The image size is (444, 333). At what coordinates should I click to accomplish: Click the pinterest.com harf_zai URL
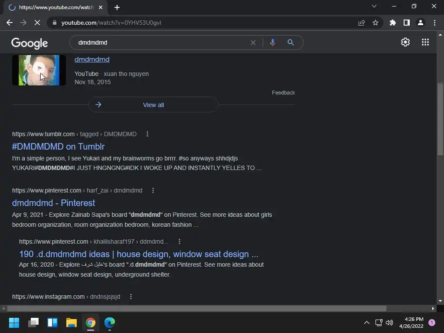(x=77, y=190)
